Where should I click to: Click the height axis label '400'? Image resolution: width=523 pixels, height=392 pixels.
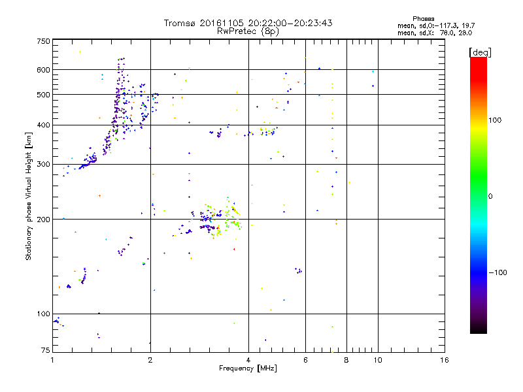(43, 125)
